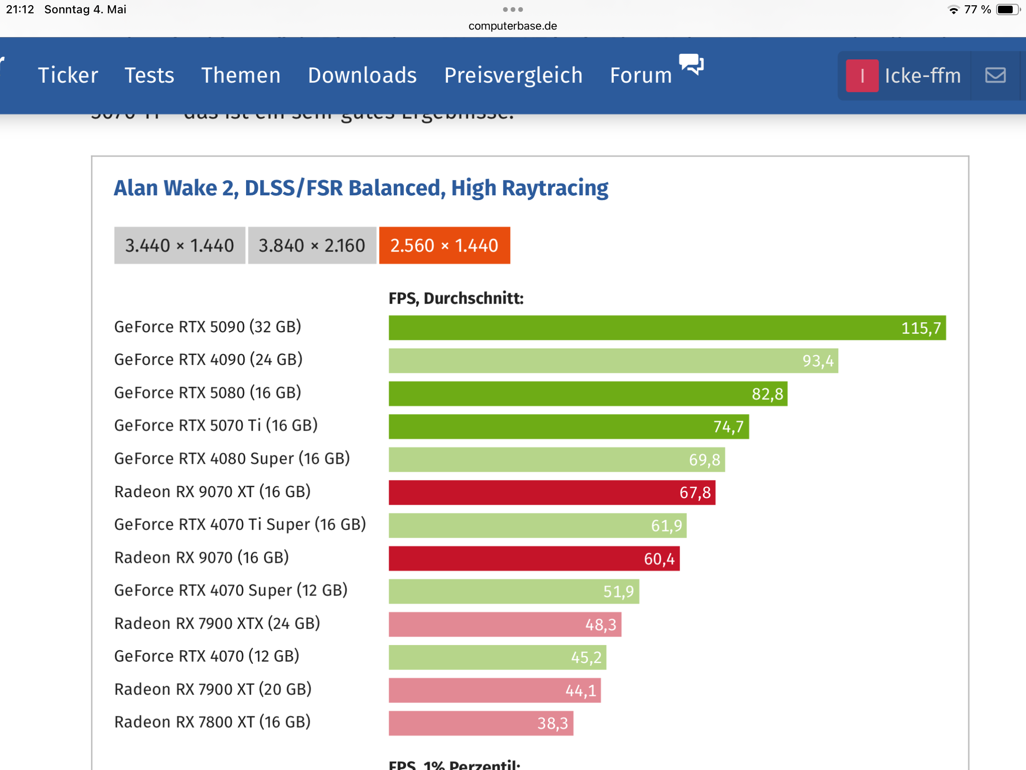Screen dimensions: 1026x770
Task: Select the 3.440 × 1.440 resolution
Action: coord(180,245)
